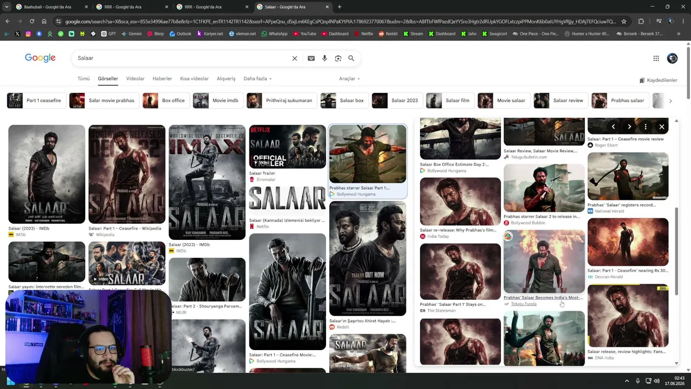Open the Google account avatar

pos(672,58)
